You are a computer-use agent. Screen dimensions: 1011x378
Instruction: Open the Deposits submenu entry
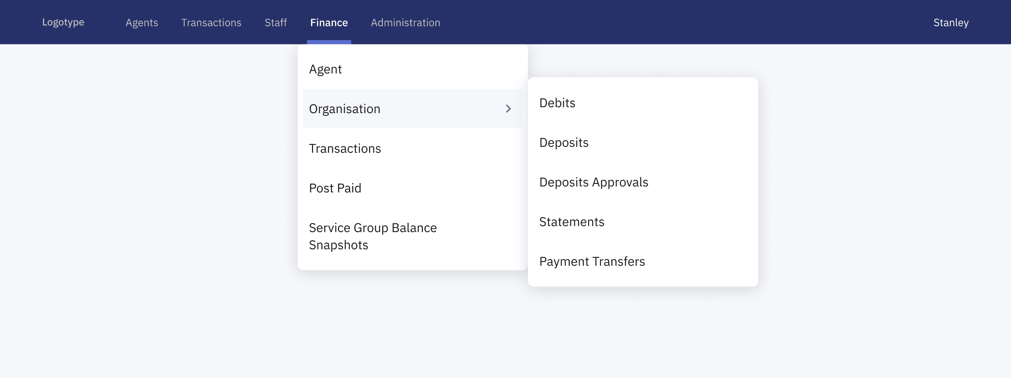(563, 143)
